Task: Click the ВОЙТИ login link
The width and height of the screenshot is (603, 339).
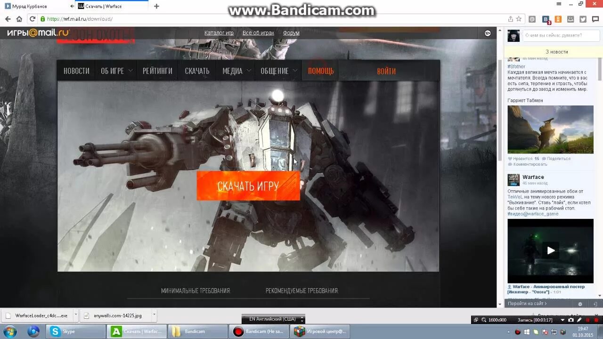Action: (x=386, y=71)
